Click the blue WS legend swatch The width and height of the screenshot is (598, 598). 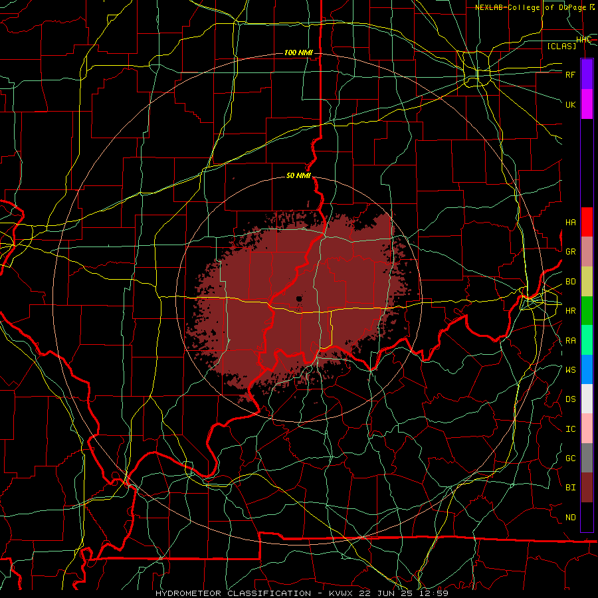[587, 369]
